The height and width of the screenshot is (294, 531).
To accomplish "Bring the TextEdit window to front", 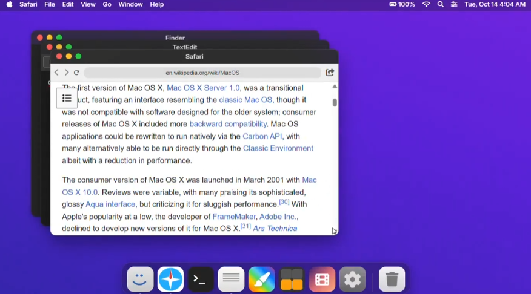I will coord(184,47).
